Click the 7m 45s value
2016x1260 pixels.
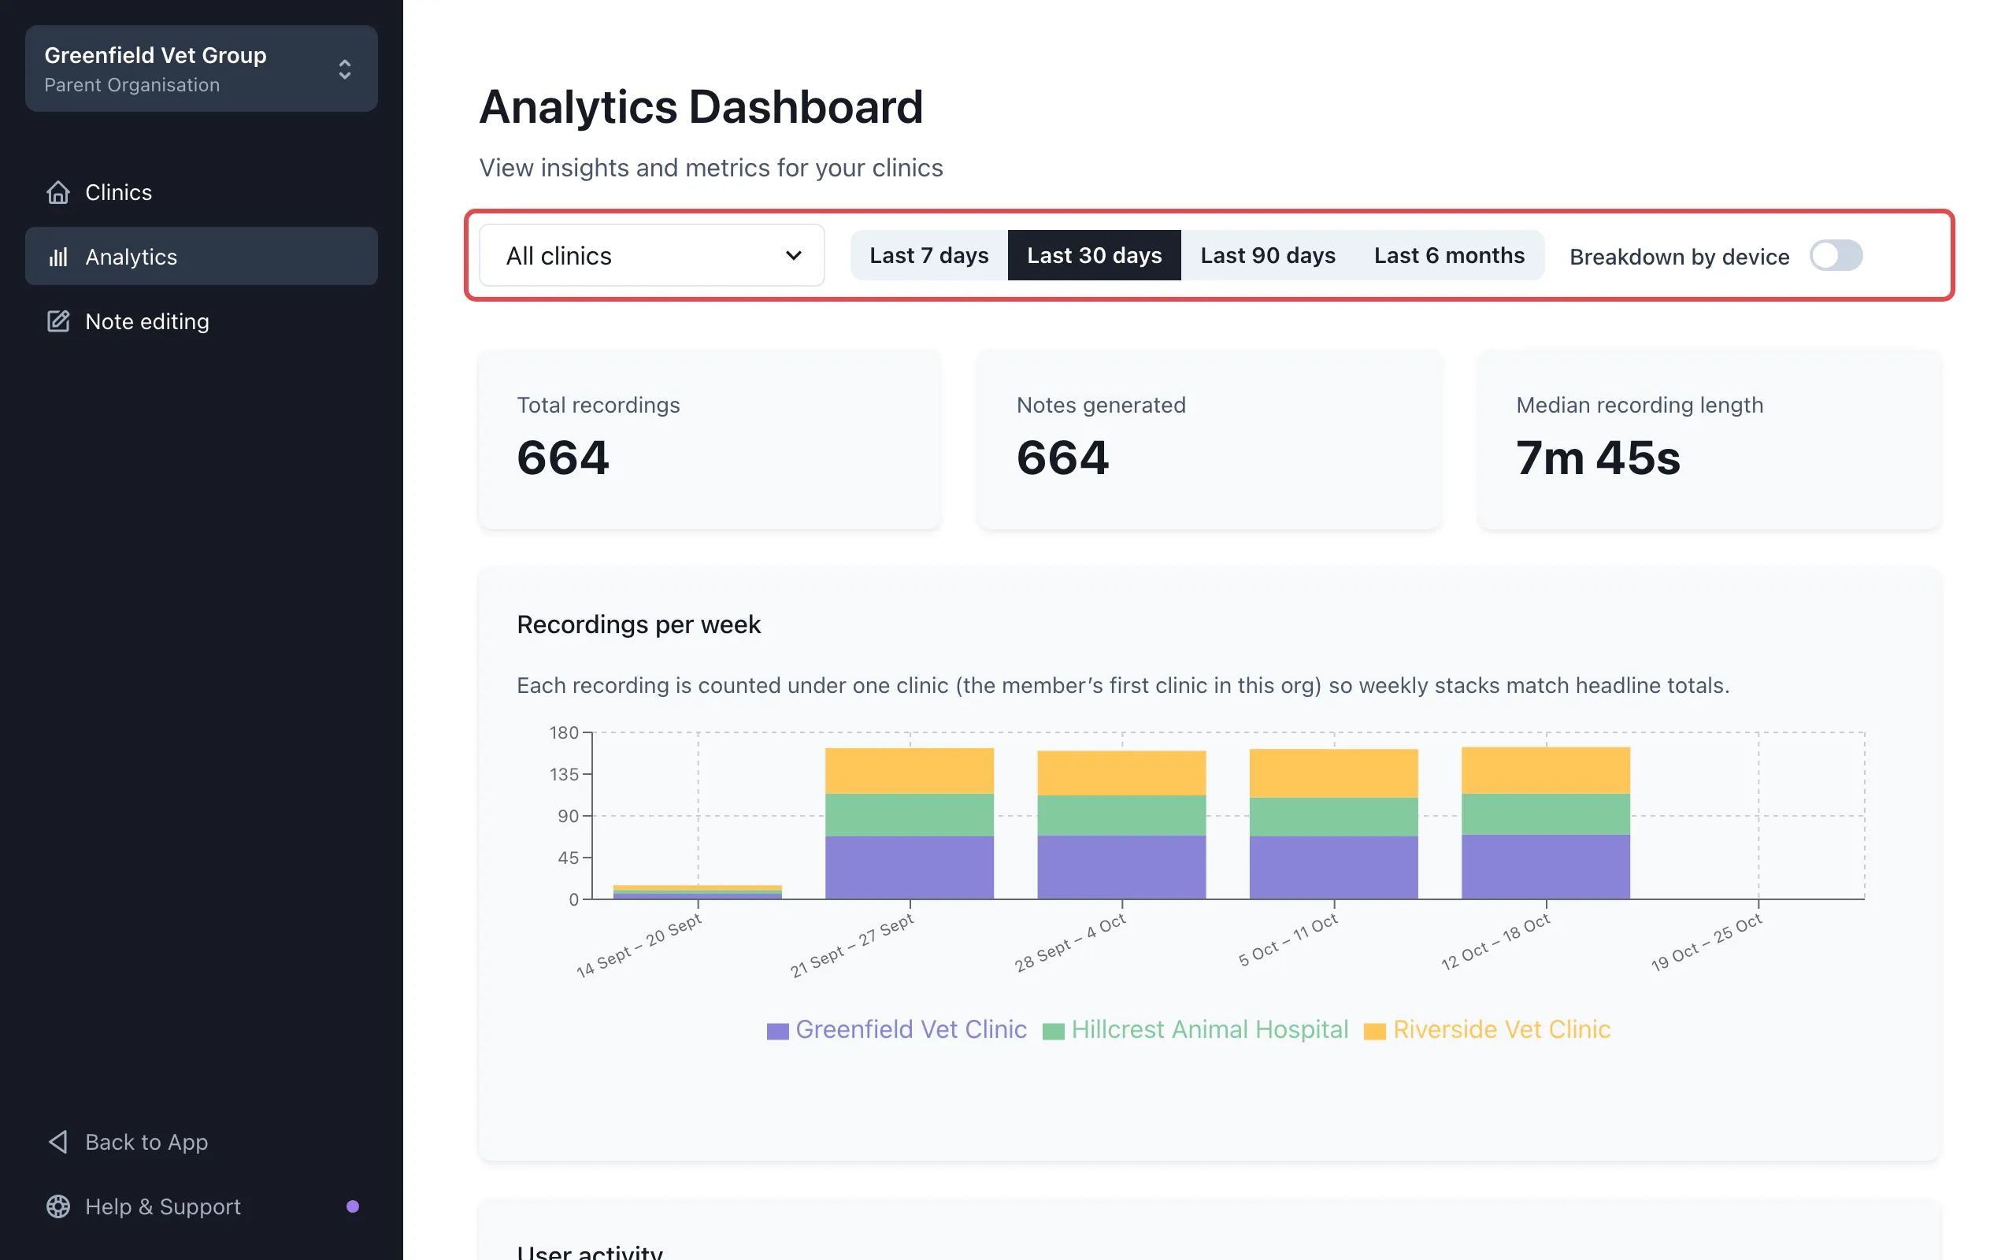point(1598,458)
